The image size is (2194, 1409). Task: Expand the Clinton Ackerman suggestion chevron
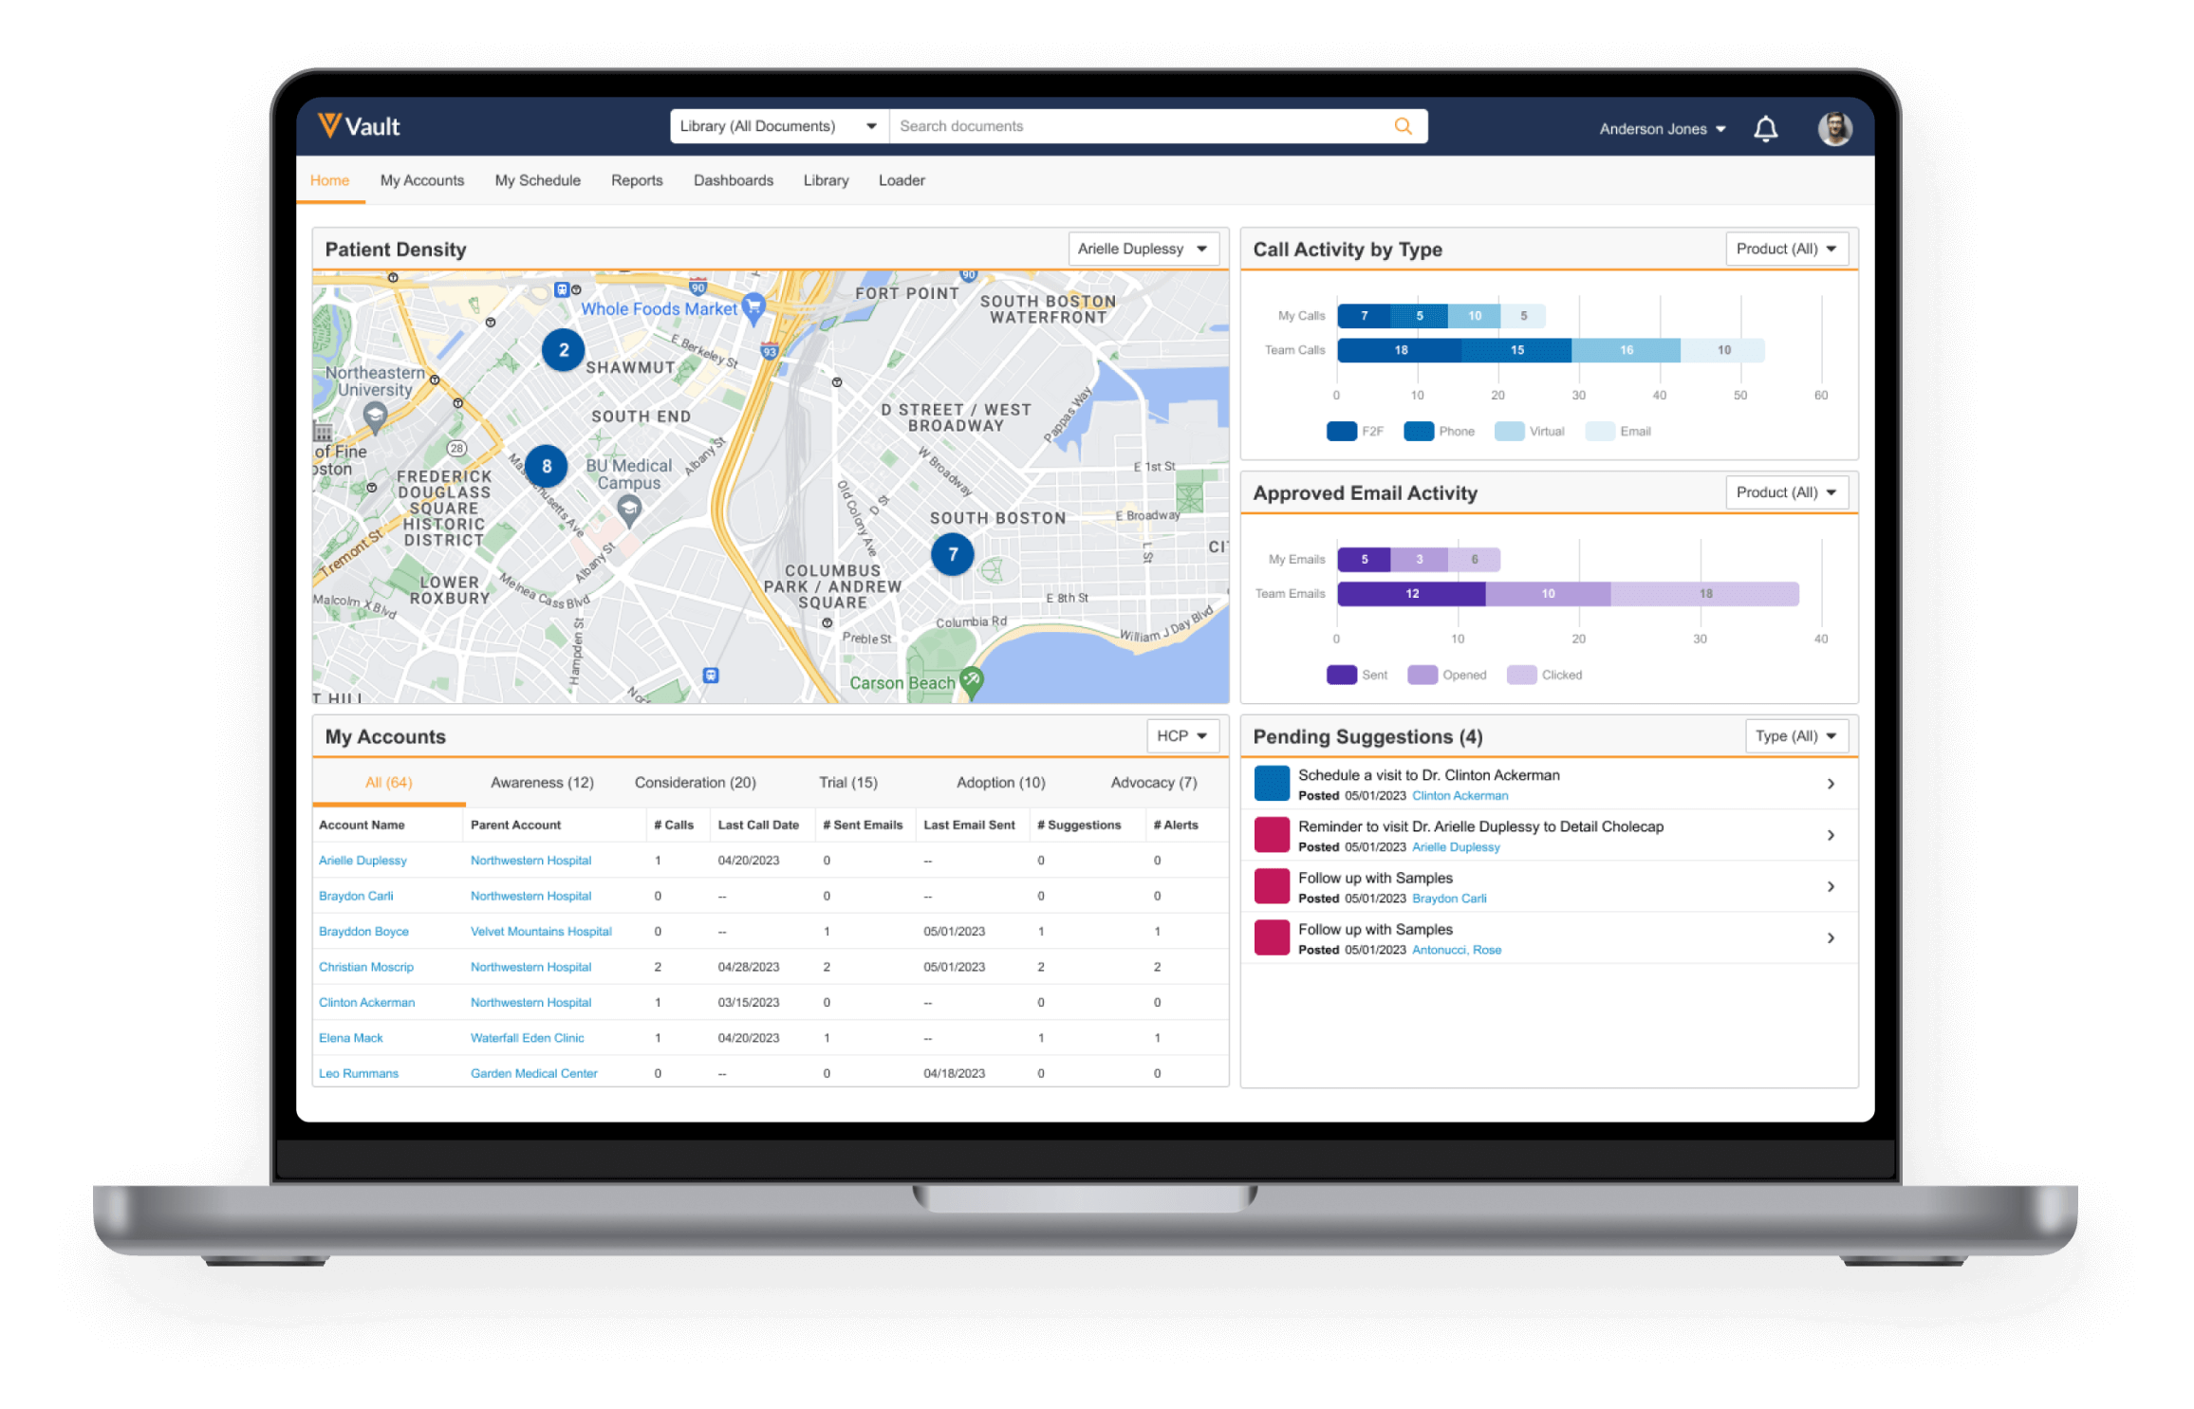tap(1831, 783)
